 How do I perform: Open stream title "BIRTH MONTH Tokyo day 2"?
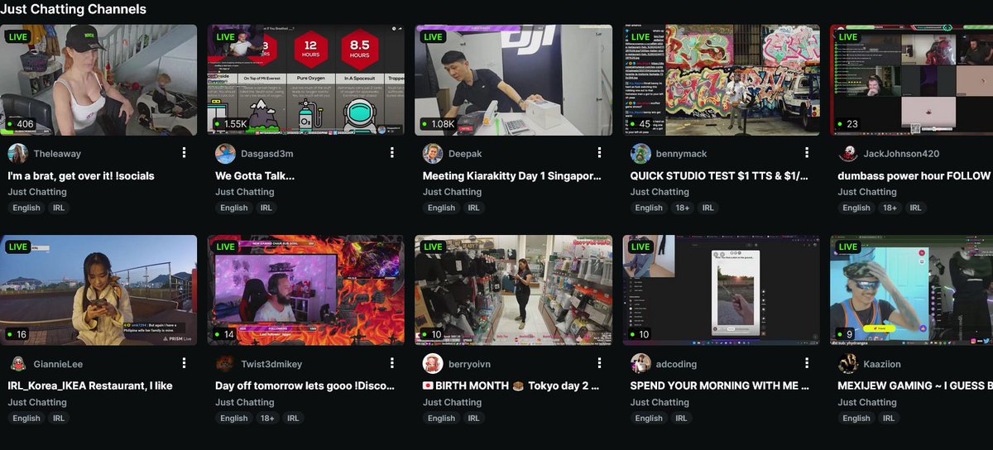click(x=512, y=386)
